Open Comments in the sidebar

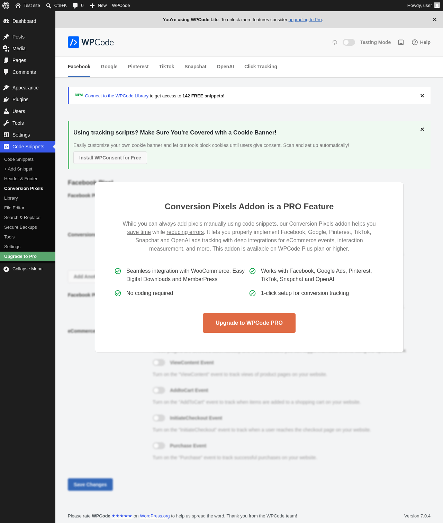click(28, 72)
